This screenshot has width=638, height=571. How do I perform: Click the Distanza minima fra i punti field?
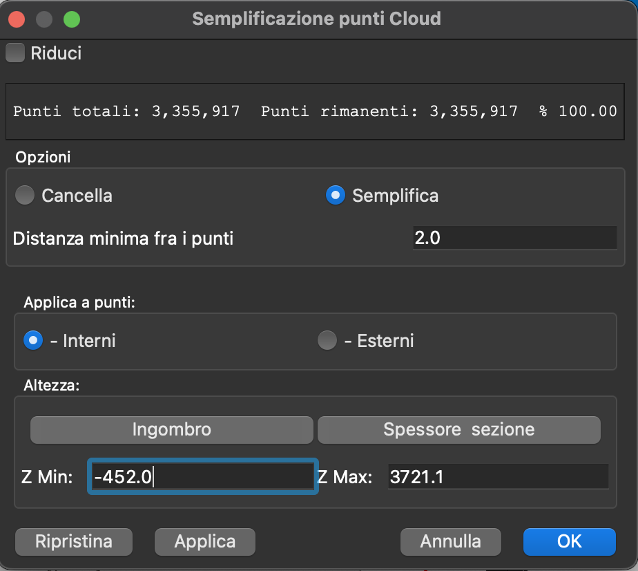[514, 238]
